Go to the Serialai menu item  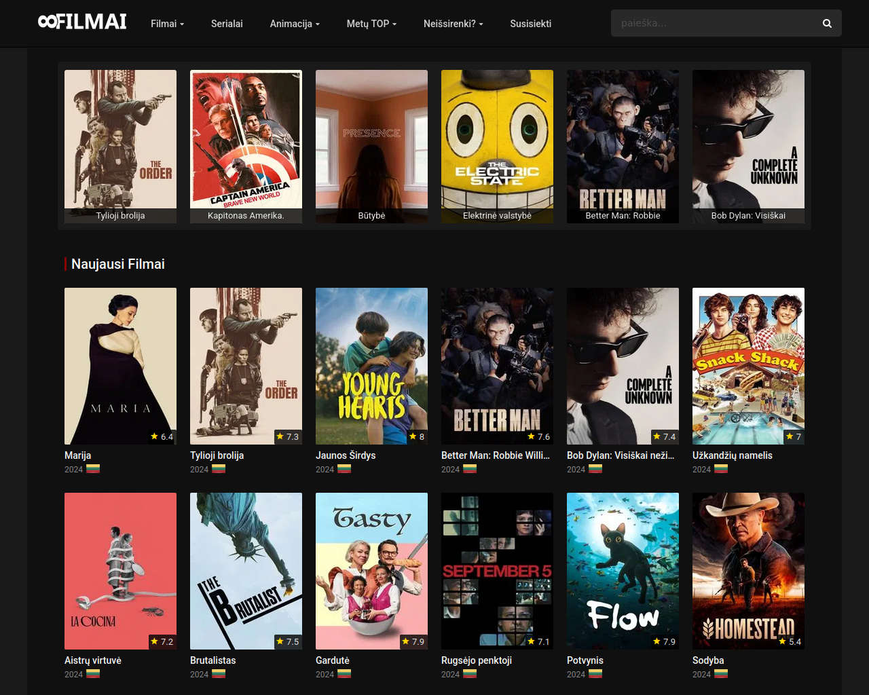point(227,24)
